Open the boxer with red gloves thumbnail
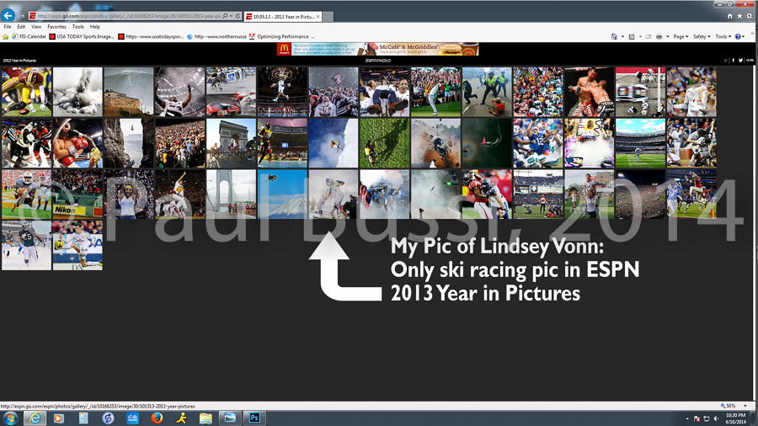 point(77,143)
